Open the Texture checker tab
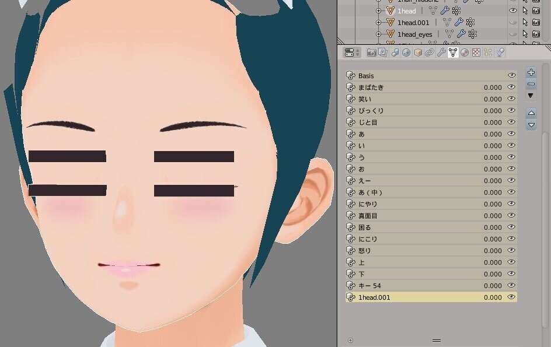551x347 pixels. (476, 52)
